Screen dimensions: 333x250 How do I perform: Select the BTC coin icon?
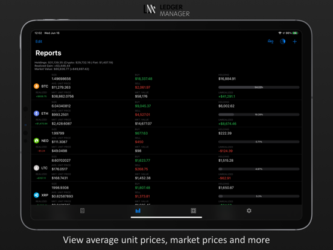point(37,86)
